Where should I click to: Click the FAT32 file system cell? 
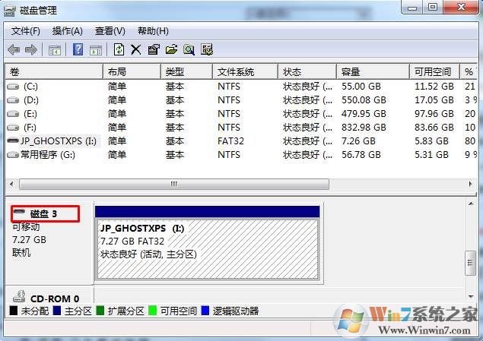click(230, 141)
